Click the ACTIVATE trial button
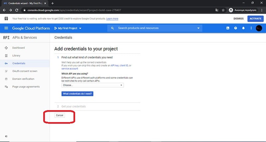This screenshot has width=266, height=142. coord(255,19)
